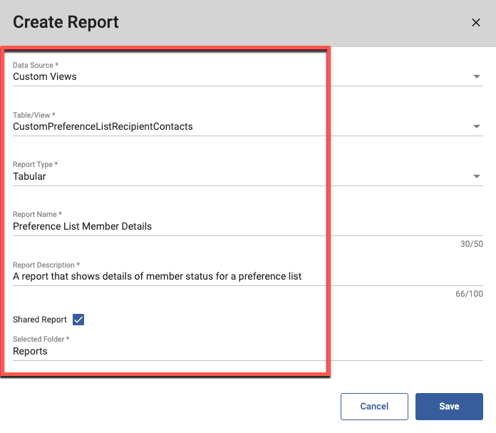Save the new report
This screenshot has height=433, width=496.
point(449,407)
